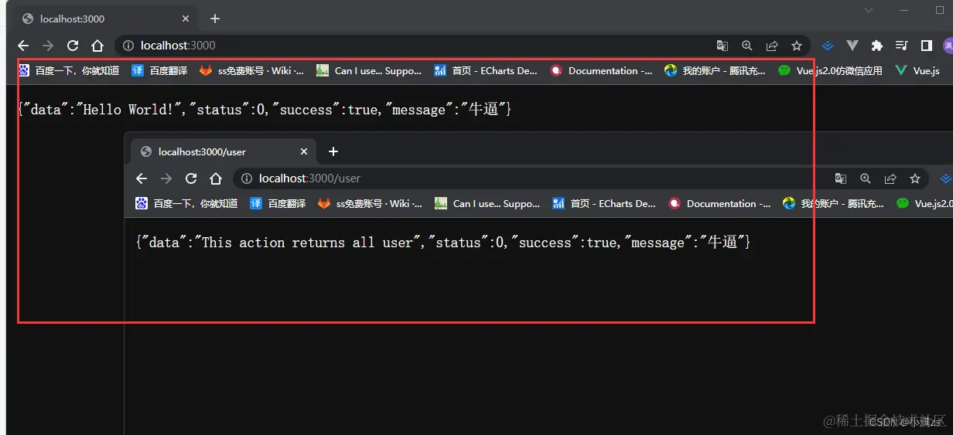Screen dimensions: 953x435
Task: Open blue layered extension in localhost:3000 window
Action: click(828, 46)
